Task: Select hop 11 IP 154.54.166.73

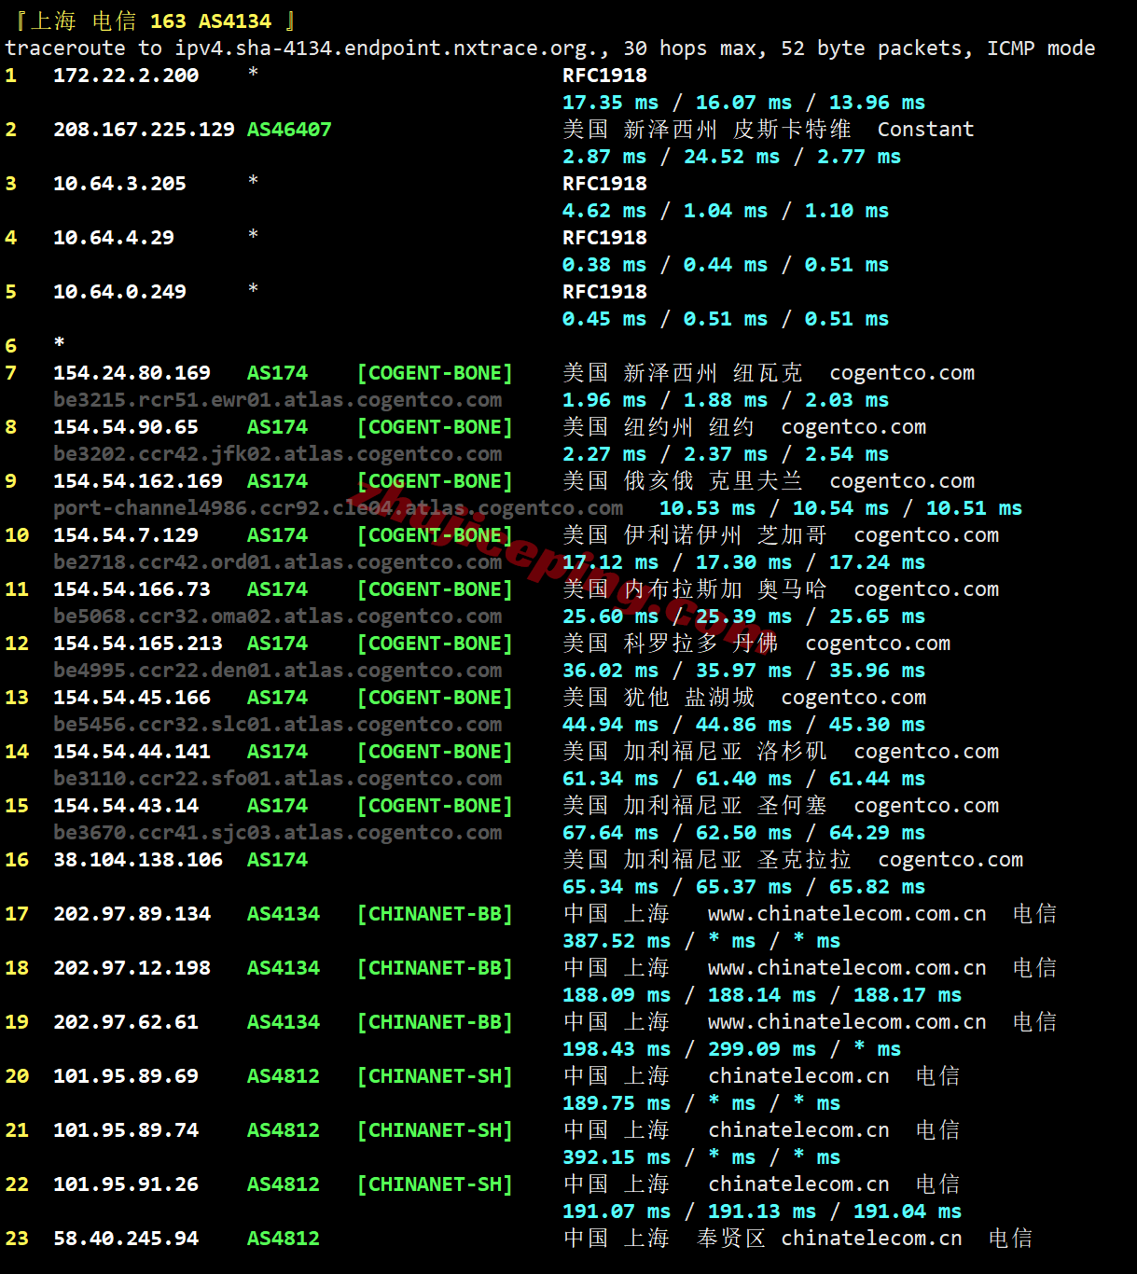Action: click(132, 589)
